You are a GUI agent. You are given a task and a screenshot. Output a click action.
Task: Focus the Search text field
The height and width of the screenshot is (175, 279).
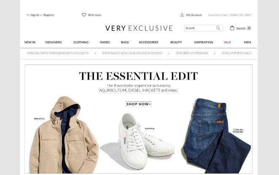pos(200,28)
